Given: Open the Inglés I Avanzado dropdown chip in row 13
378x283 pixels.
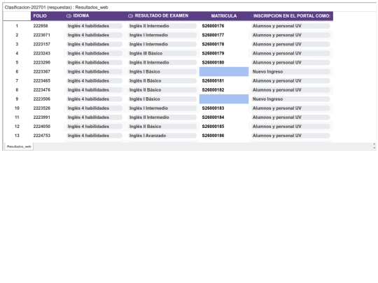Looking at the screenshot, I should [162, 136].
